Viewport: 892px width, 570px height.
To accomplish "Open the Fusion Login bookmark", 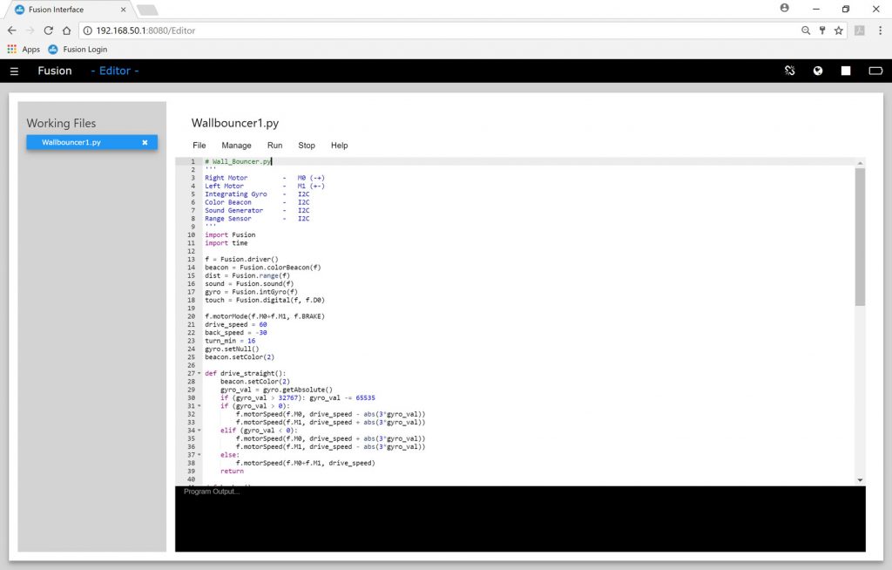I will (78, 50).
